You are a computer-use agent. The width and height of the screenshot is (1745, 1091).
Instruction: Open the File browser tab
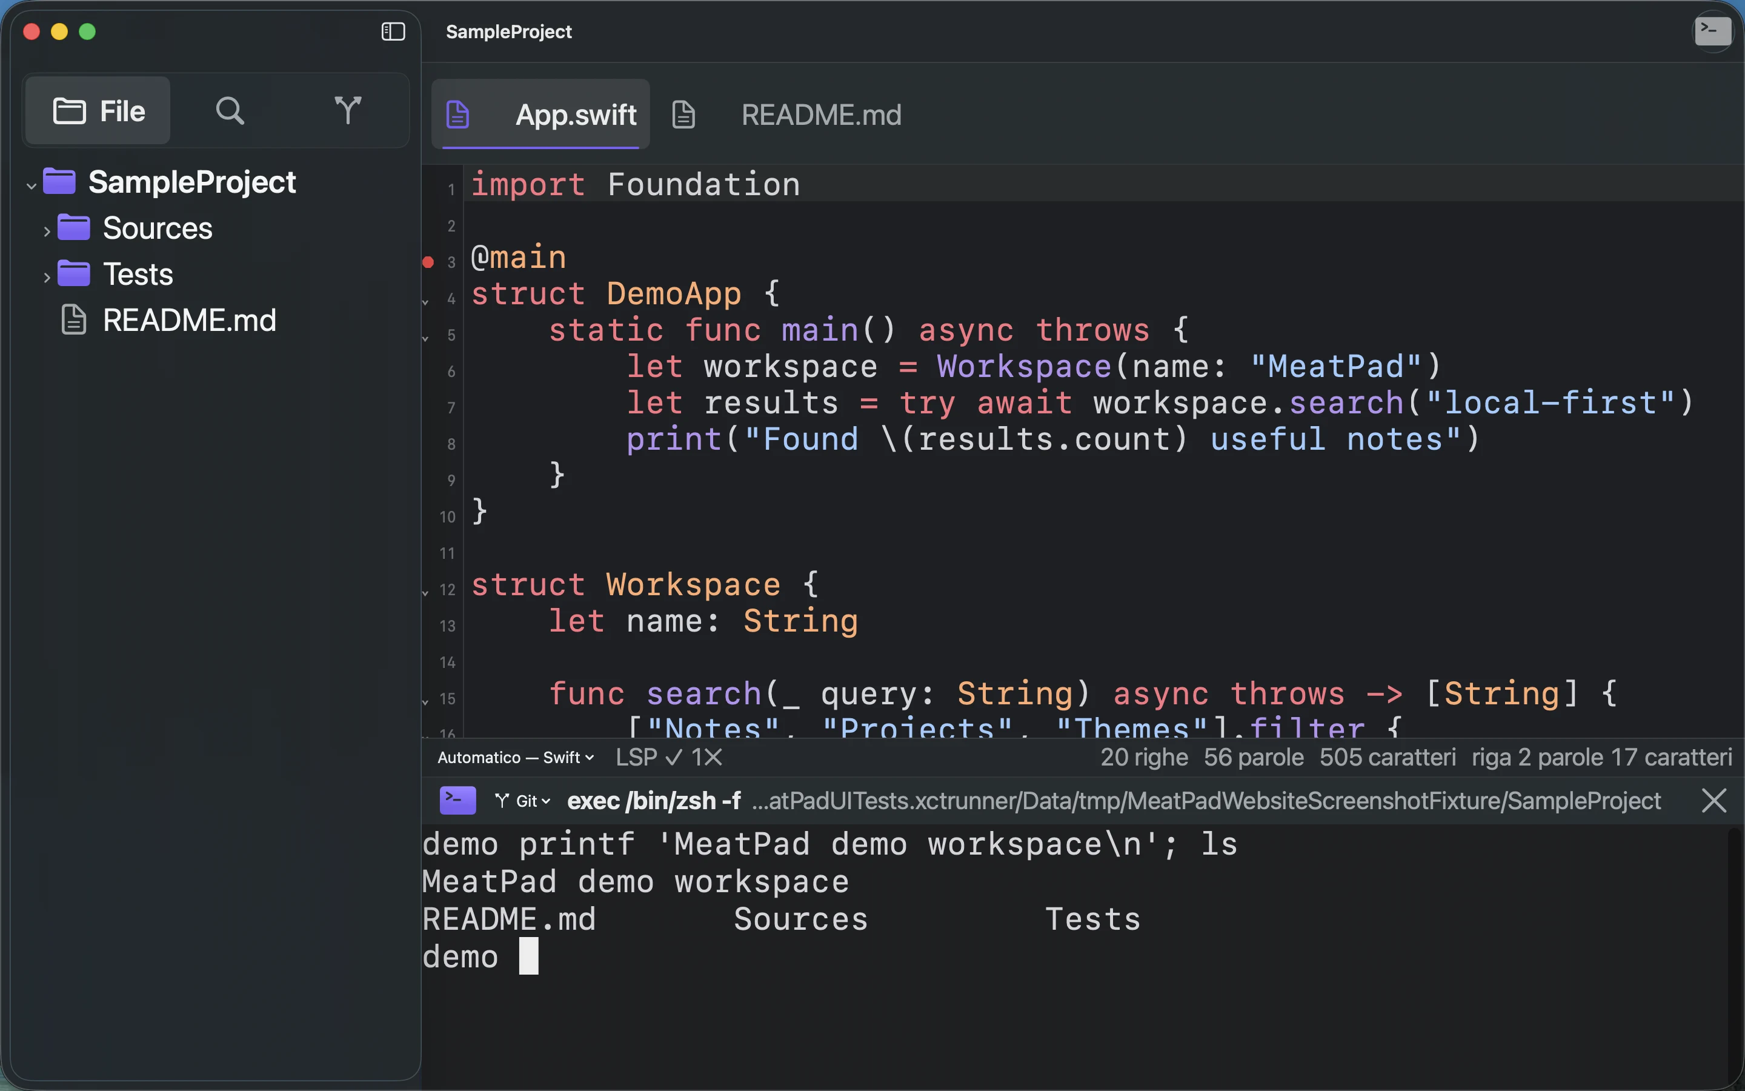pyautogui.click(x=98, y=111)
